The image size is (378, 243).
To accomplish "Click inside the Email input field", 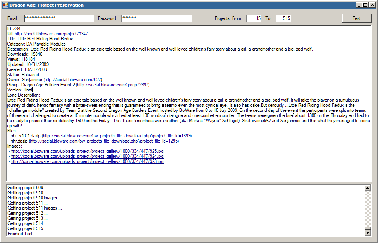I will (x=59, y=18).
